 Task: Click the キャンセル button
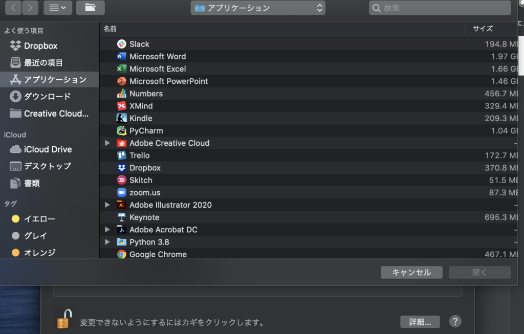pos(411,272)
